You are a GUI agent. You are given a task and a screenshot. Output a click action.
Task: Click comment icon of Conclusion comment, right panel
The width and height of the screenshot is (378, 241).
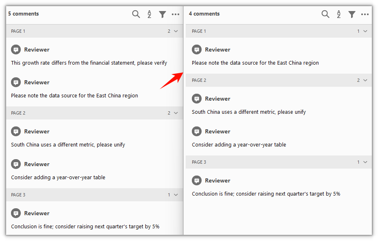tap(197, 180)
